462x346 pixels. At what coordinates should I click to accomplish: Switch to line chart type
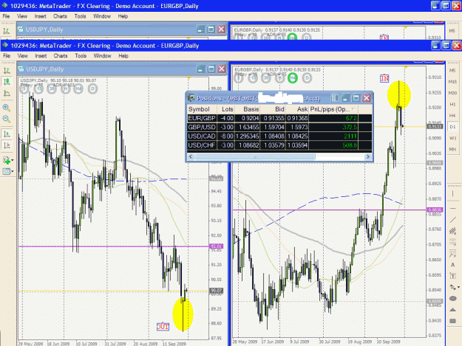point(7,94)
